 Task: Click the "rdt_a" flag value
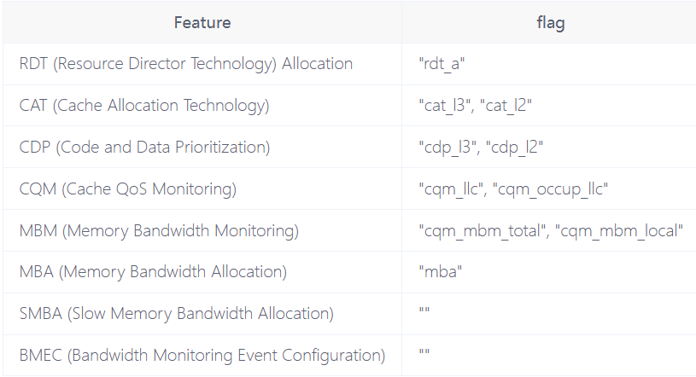[443, 64]
